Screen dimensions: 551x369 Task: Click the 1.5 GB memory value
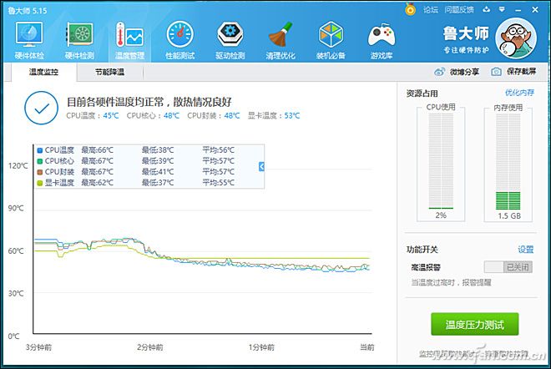(x=508, y=215)
